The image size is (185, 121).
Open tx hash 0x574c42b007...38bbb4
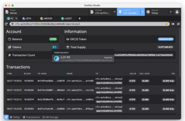(51, 90)
